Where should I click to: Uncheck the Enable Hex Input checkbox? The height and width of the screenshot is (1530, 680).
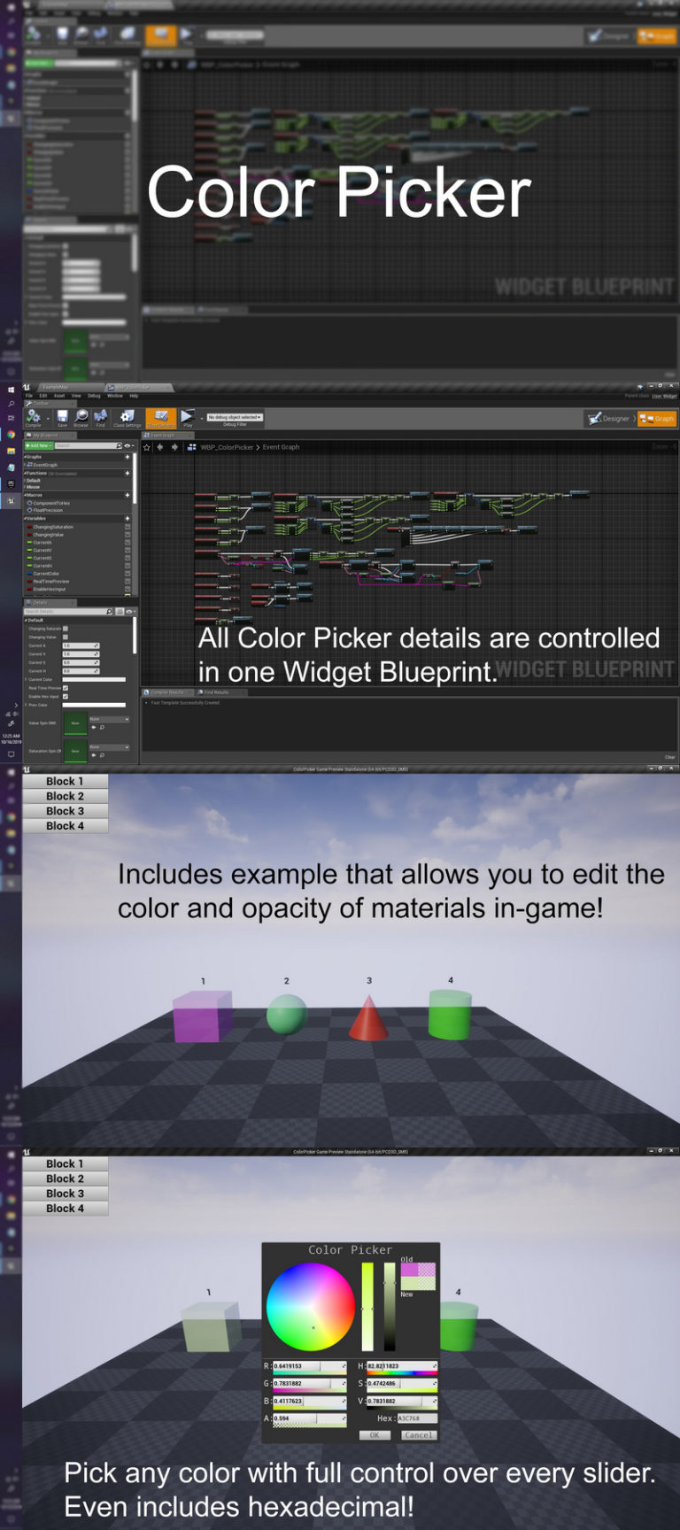[x=66, y=697]
